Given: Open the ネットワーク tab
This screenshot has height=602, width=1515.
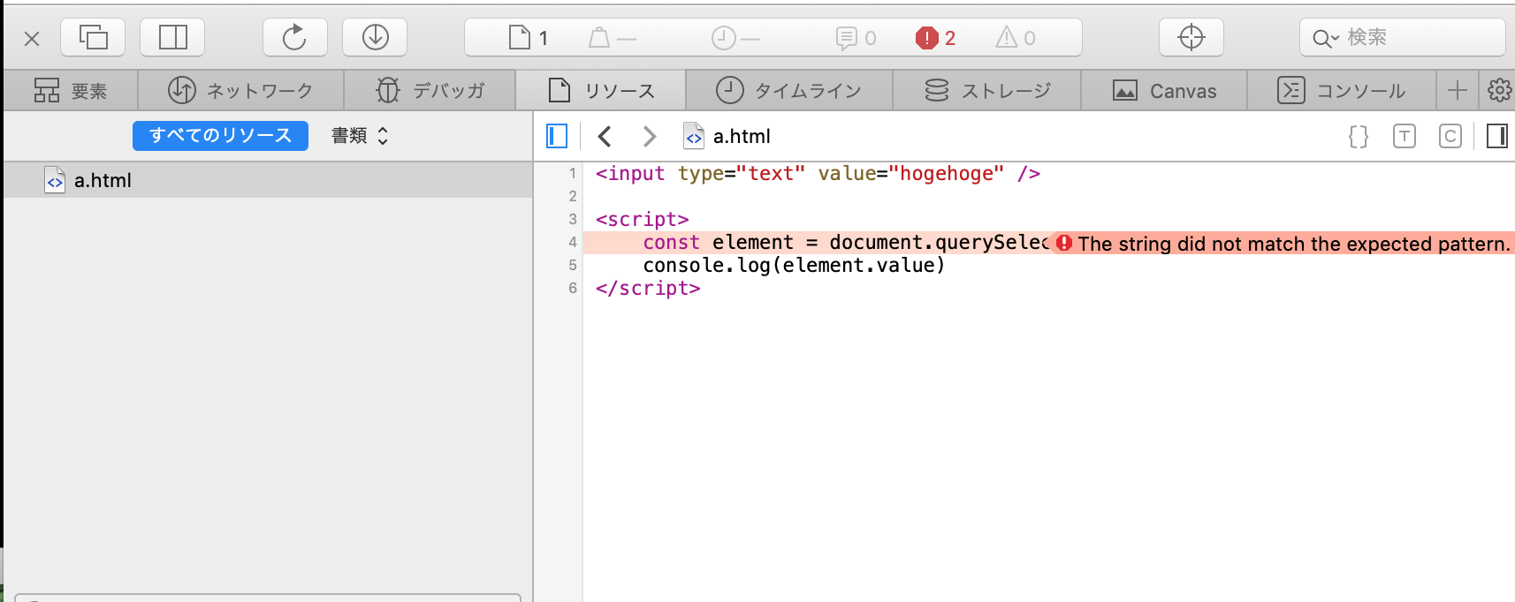Looking at the screenshot, I should pos(240,90).
